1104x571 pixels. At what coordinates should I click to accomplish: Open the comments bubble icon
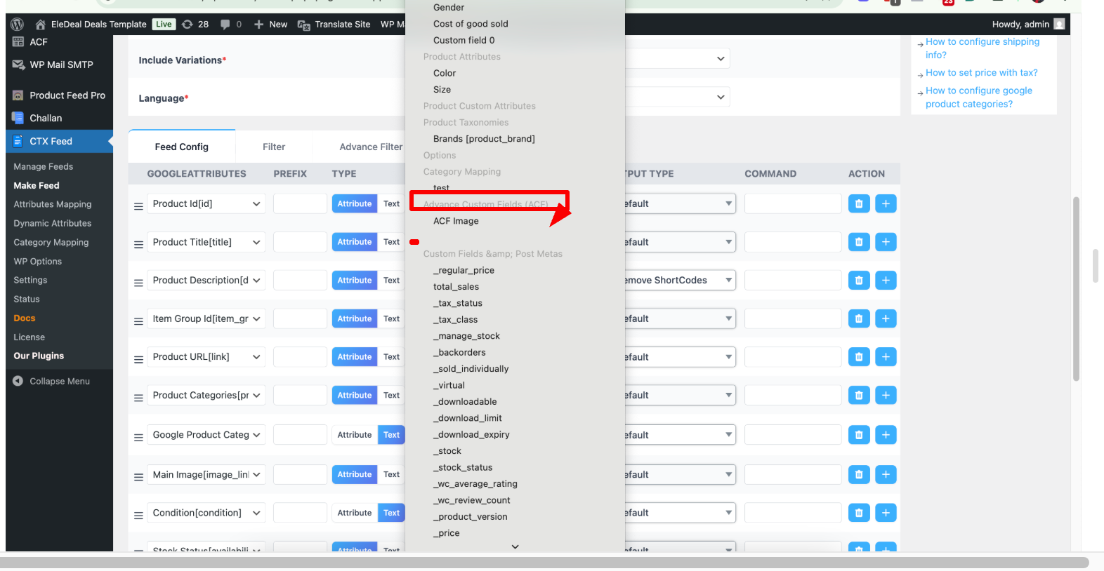point(225,24)
